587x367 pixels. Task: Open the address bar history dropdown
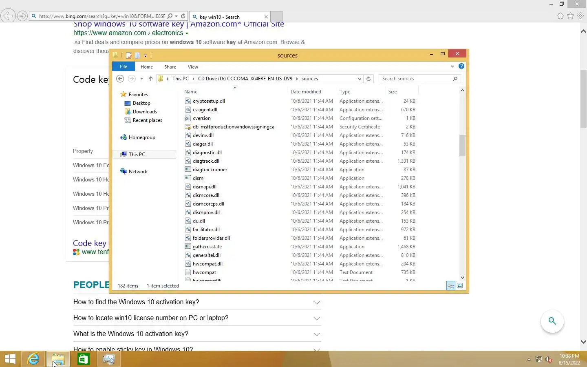359,79
